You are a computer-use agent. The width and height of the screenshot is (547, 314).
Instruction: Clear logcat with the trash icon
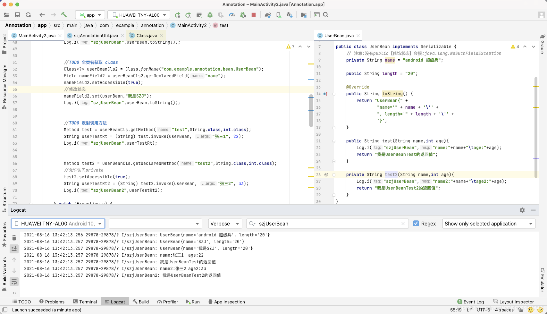coord(14,238)
